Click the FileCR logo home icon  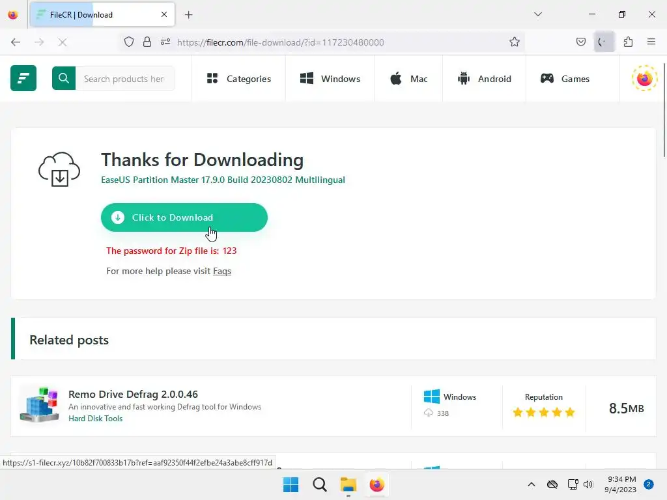coord(23,78)
